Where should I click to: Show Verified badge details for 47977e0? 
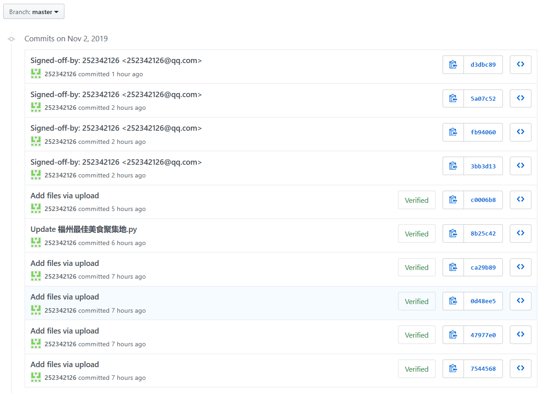click(x=417, y=335)
